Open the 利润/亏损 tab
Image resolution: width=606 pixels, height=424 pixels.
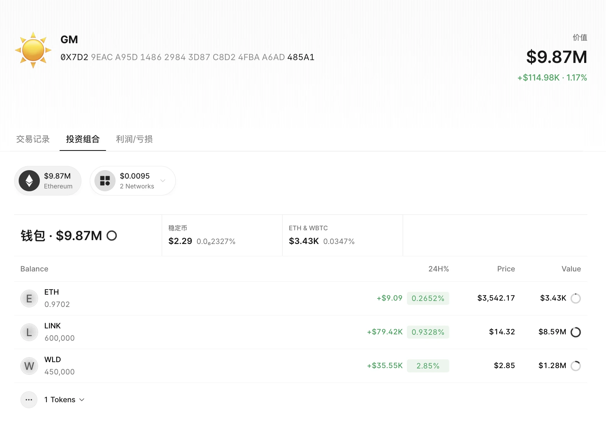[134, 139]
